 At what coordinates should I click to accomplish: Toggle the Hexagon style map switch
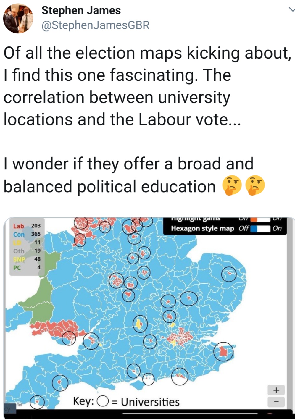click(260, 228)
